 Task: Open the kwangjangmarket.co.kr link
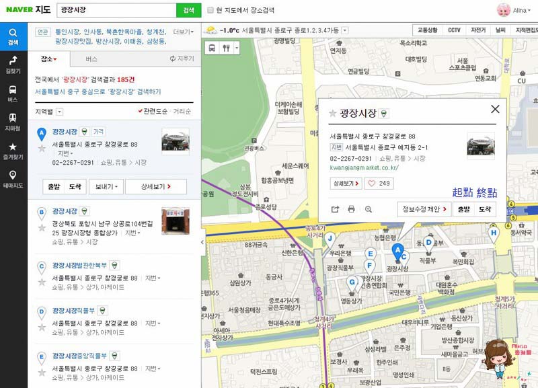click(364, 167)
